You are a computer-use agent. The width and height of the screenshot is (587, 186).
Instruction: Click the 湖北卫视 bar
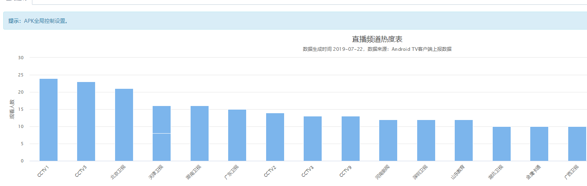pyautogui.click(x=501, y=144)
